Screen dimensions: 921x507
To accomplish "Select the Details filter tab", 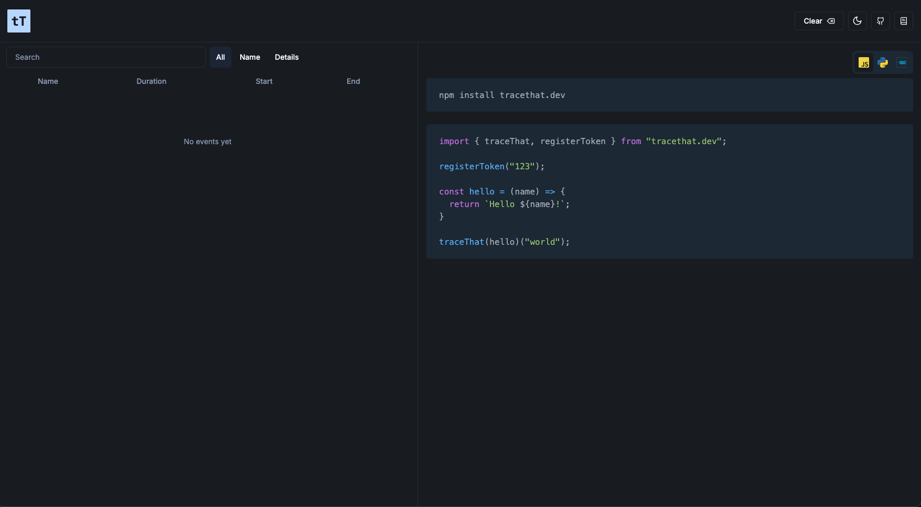I will click(287, 57).
